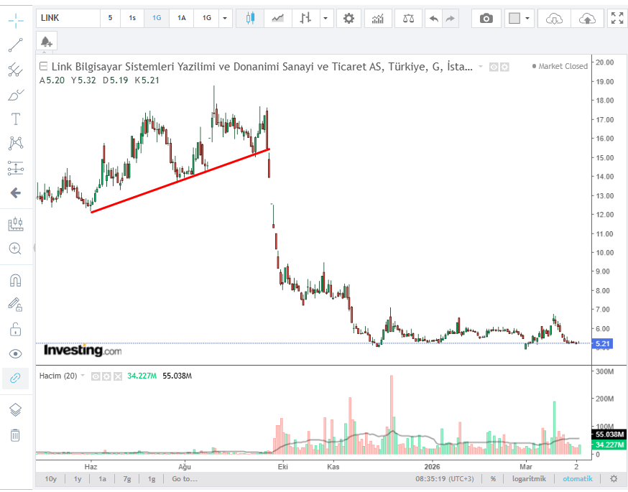This screenshot has height=492, width=628.
Task: Click the undo arrow
Action: pos(434,18)
